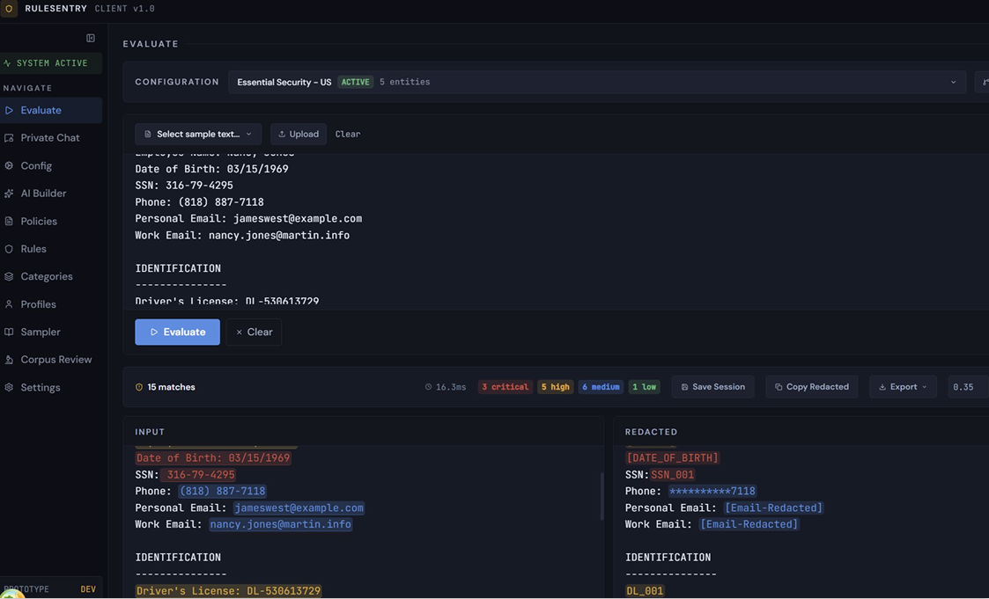Viewport: 989px width, 599px height.
Task: Filter by the 1 low badge
Action: (x=644, y=387)
